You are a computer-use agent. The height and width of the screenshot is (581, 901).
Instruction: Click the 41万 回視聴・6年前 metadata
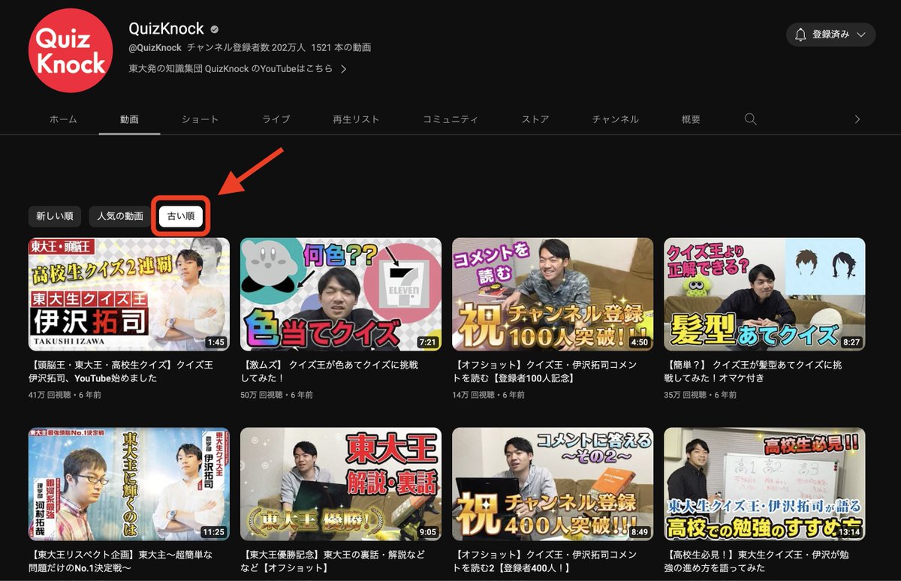tap(65, 394)
